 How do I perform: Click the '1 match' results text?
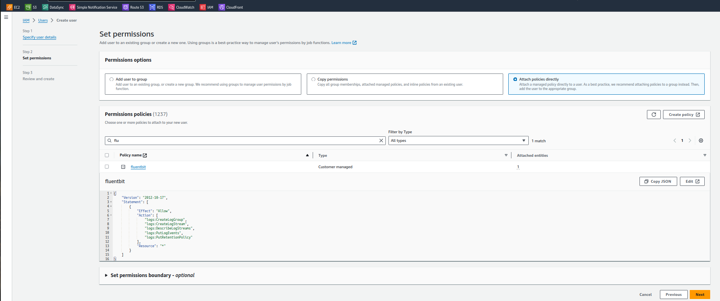tap(539, 141)
